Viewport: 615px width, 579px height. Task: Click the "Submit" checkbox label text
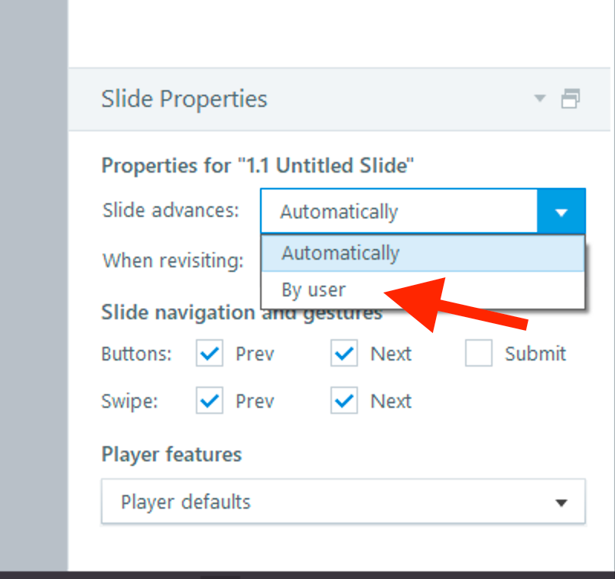(535, 354)
